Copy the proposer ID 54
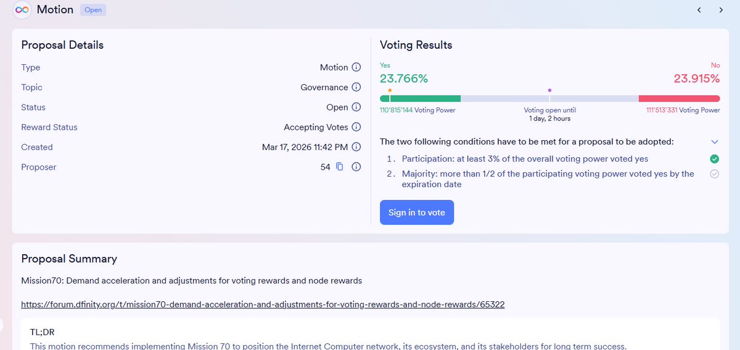Screen dimensions: 740x350 [x=339, y=167]
